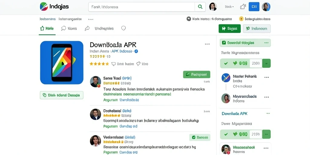This screenshot has height=155, width=310.
Task: Click the blue verified badge beside publisher
Action: [136, 51]
